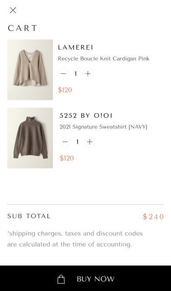
Task: Decrease quantity of 2021 Signature Sweatshirt
Action: tap(65, 142)
